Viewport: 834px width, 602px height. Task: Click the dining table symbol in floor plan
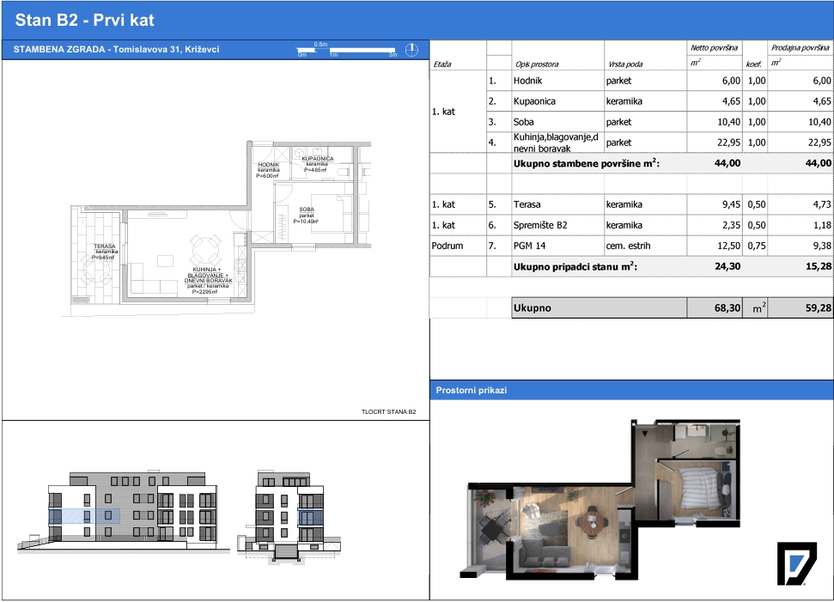[x=206, y=249]
